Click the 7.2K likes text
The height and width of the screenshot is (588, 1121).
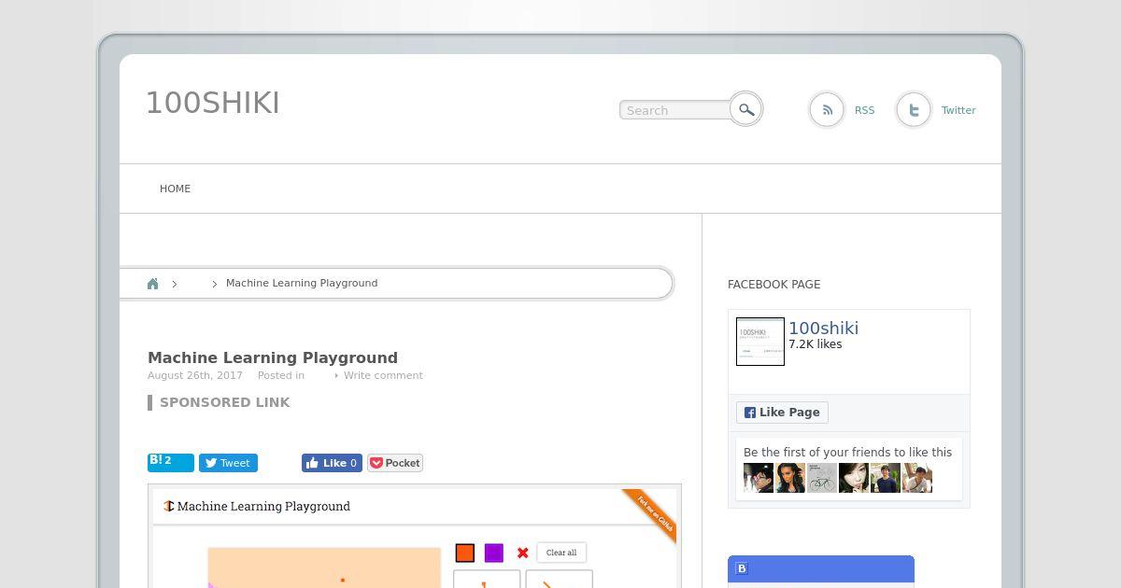tap(816, 344)
